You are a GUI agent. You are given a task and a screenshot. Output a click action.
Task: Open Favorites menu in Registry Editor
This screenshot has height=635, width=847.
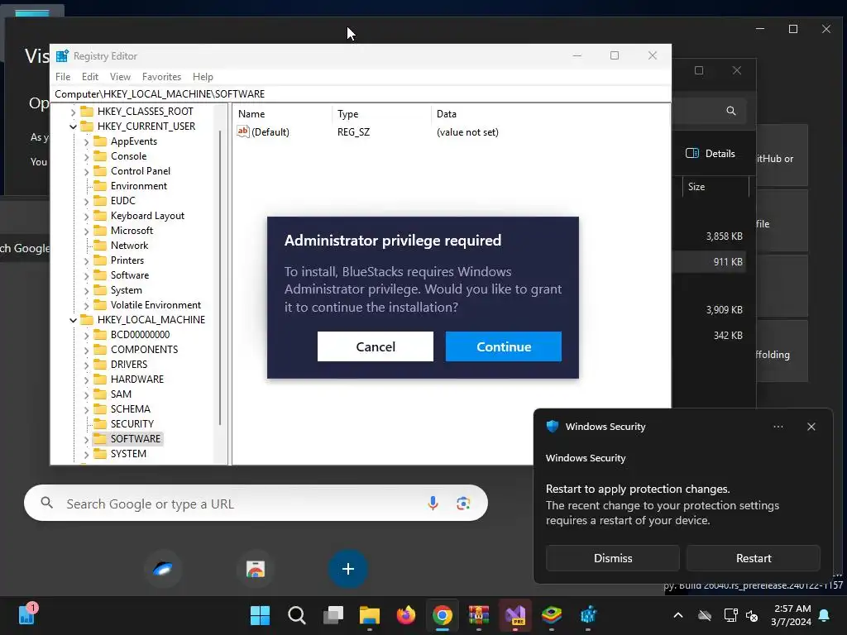(161, 77)
